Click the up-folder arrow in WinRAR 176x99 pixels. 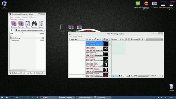(12, 30)
